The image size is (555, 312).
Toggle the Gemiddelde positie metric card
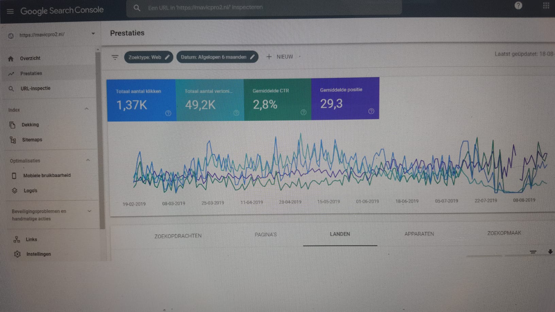[345, 99]
